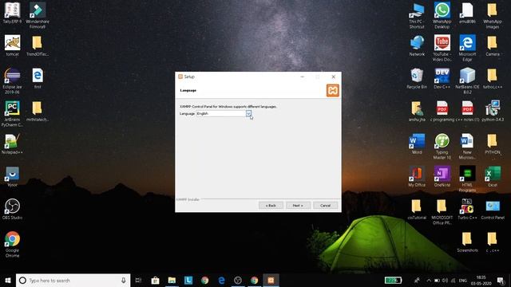This screenshot has height=287, width=511.
Task: Select the cssTutorial folder
Action: [x=417, y=209]
